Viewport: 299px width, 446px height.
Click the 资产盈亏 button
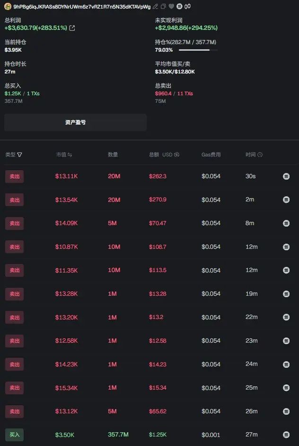(x=75, y=122)
